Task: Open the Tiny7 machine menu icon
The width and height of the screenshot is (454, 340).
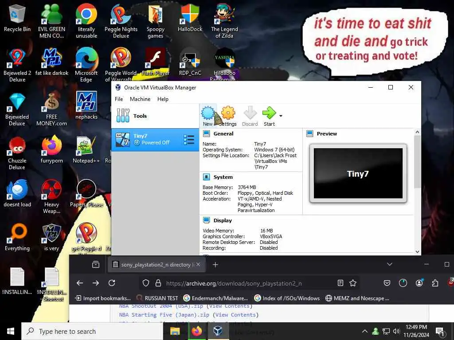Action: point(189,140)
